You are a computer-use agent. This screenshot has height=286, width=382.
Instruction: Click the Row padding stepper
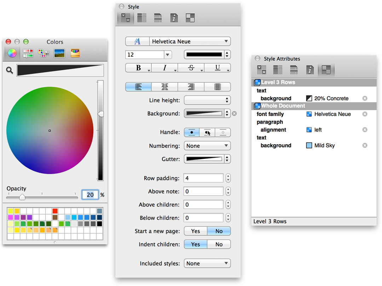pos(228,178)
